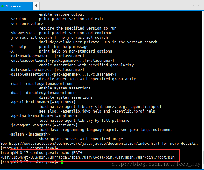Close the 1 Tencent session tab
204x170 pixels.
[28, 6]
